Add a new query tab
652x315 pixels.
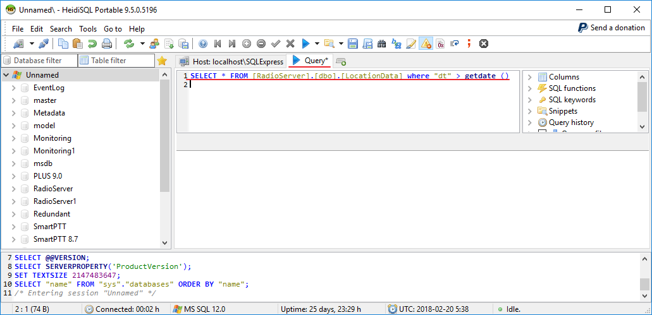[341, 62]
